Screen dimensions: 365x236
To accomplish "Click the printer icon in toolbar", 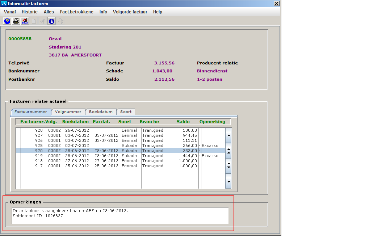I will (x=16, y=21).
